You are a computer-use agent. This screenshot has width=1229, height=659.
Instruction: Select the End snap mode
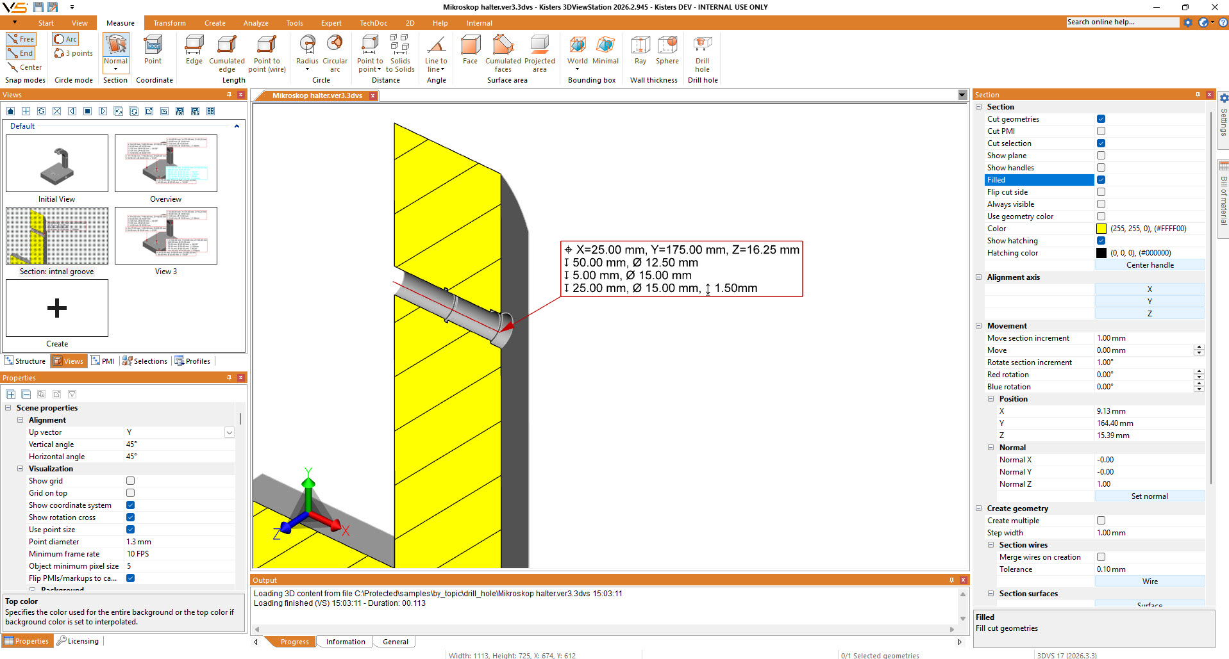coord(21,53)
